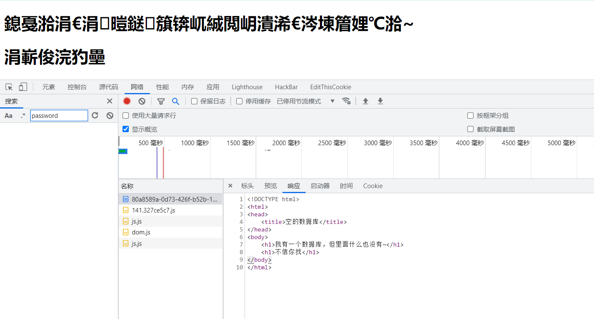The width and height of the screenshot is (594, 319).
Task: Open the 标头 tab for request
Action: pos(248,186)
